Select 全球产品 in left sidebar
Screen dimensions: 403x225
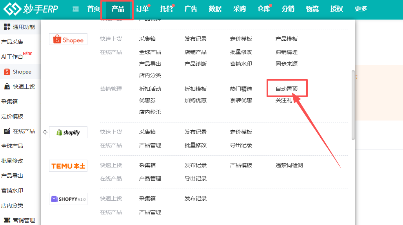[x=12, y=146]
